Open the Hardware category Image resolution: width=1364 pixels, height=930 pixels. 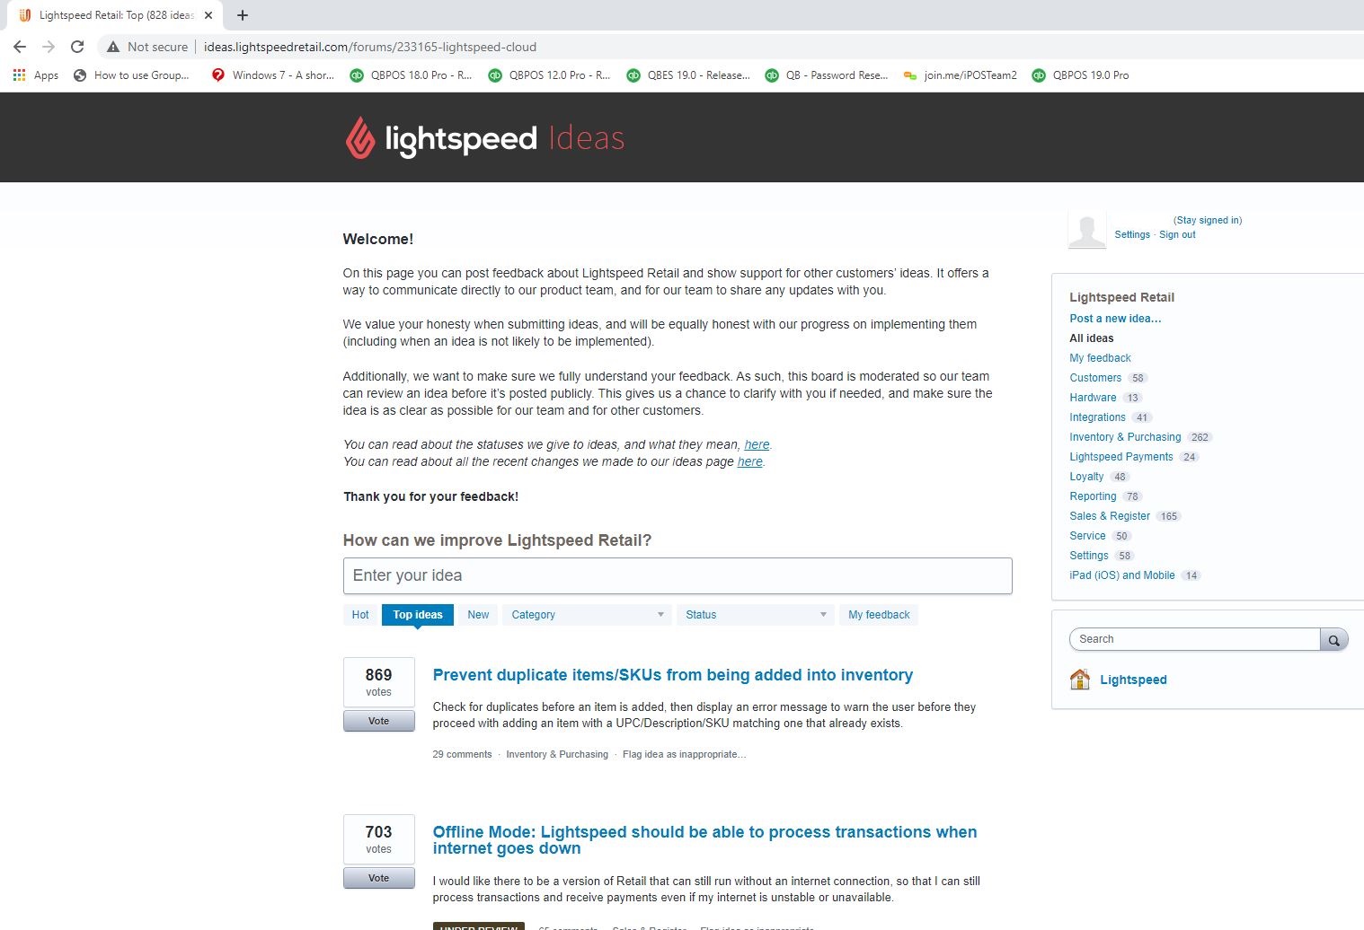coord(1093,398)
